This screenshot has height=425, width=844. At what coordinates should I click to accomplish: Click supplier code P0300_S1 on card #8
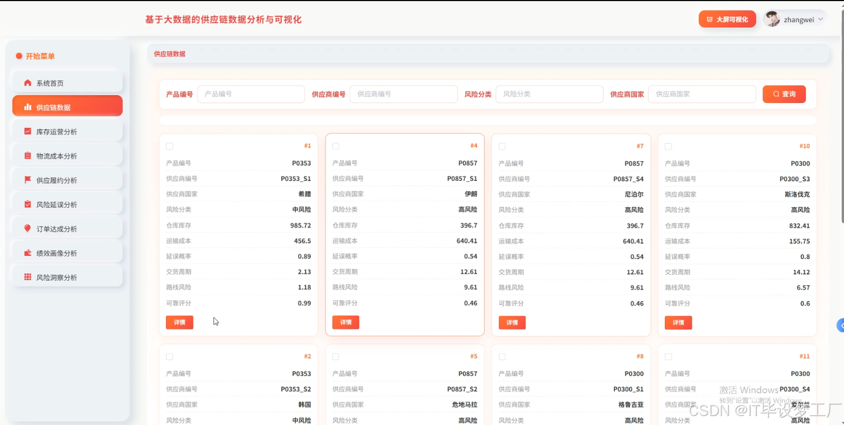tap(628, 389)
